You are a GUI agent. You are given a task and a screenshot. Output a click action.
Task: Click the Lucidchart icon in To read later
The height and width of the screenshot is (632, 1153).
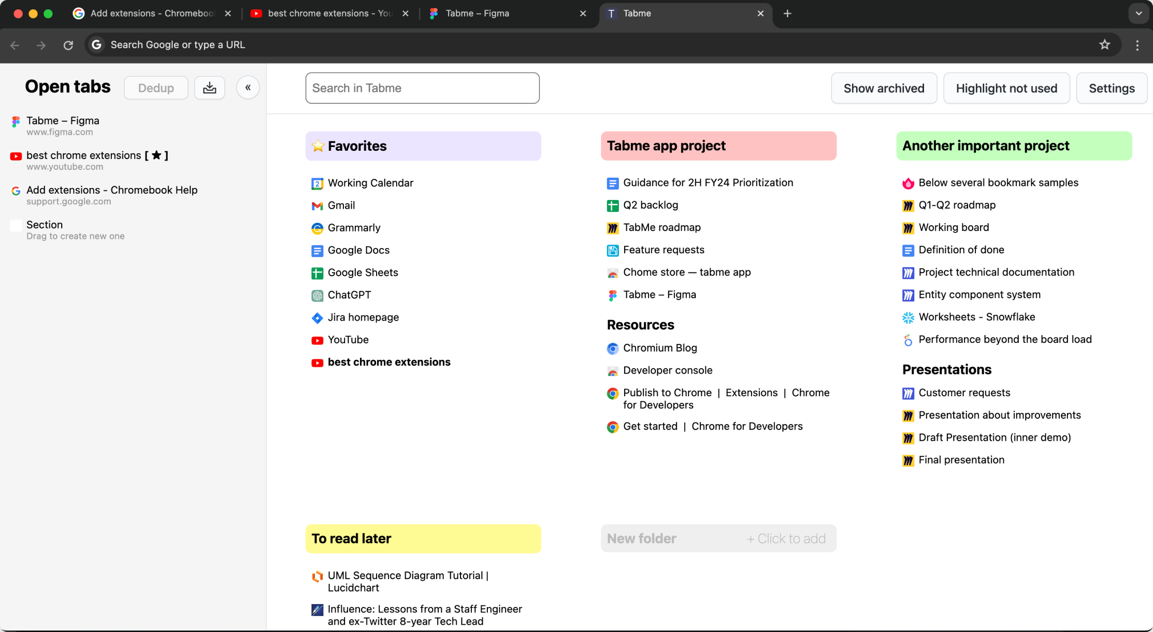[317, 576]
